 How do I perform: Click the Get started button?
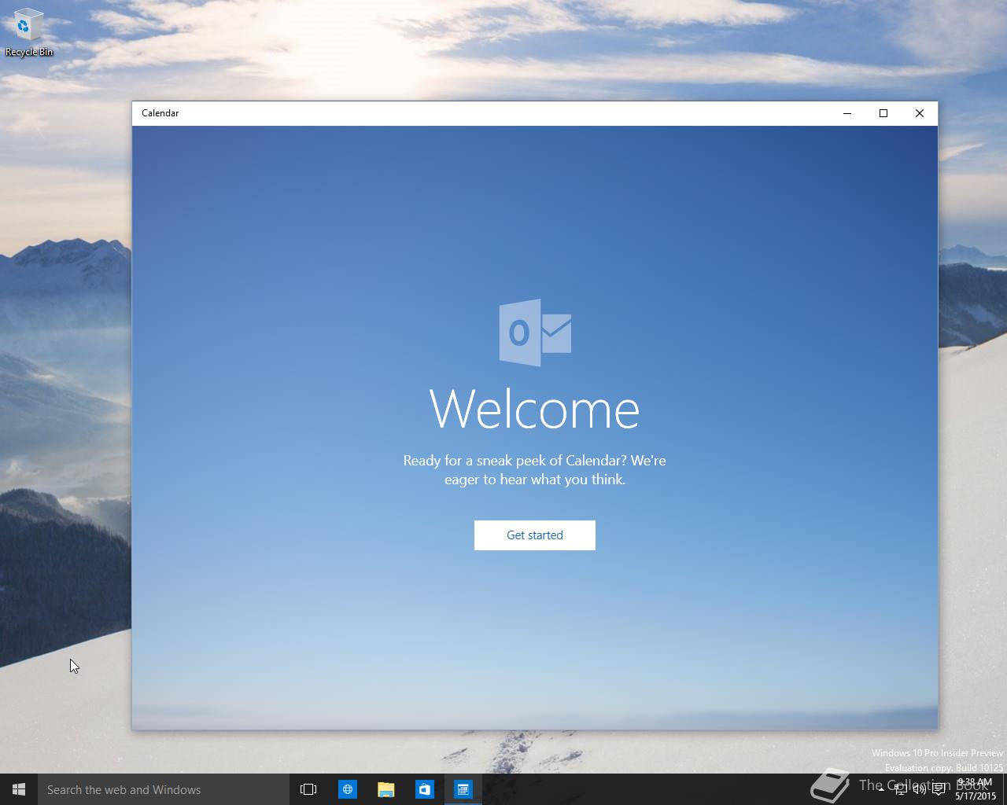click(x=534, y=535)
